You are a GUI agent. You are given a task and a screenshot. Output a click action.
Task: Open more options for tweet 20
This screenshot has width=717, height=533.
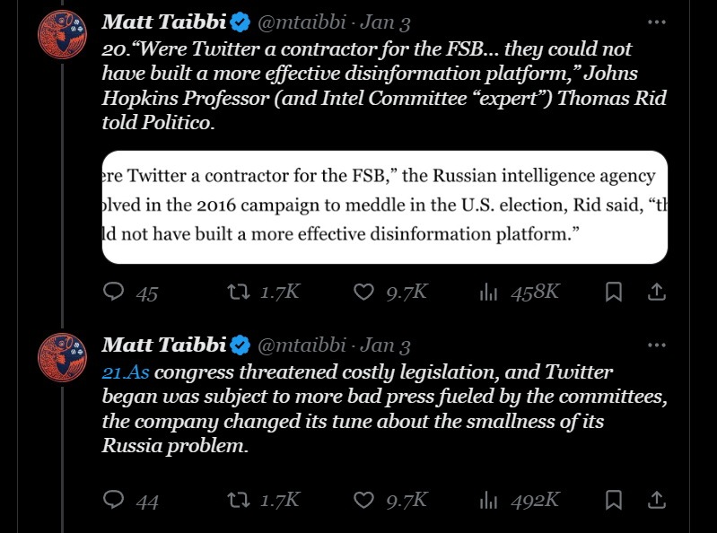pyautogui.click(x=657, y=22)
